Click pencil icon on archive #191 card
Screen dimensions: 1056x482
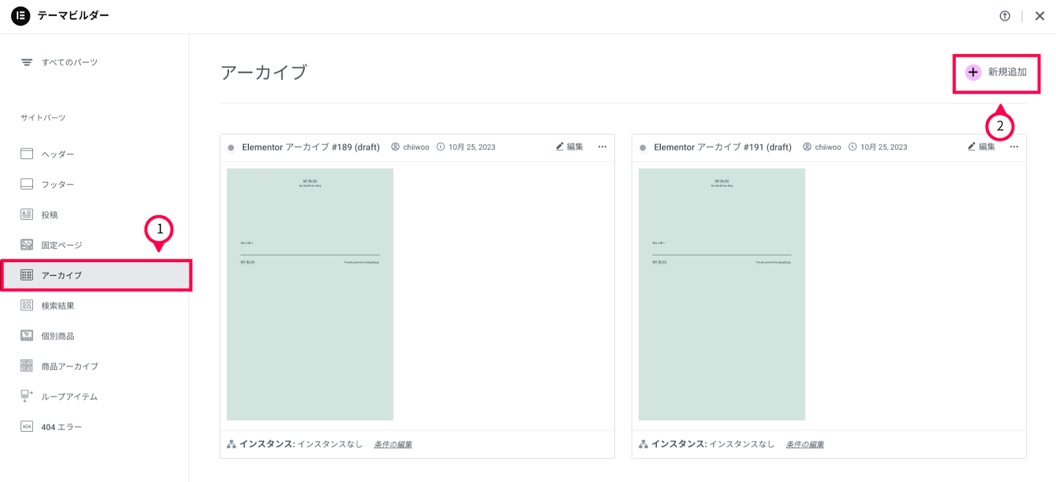pyautogui.click(x=972, y=147)
